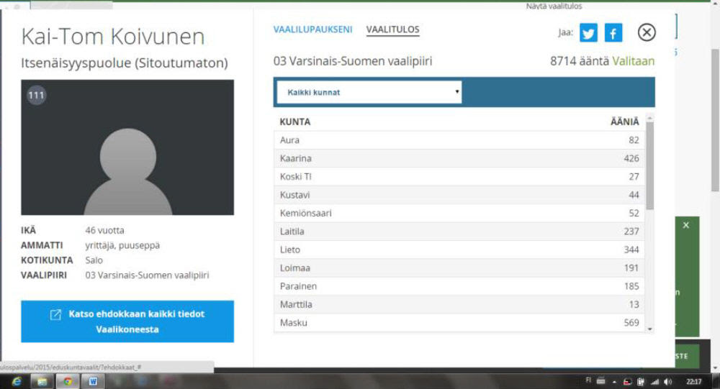Click the Chrome taskbar icon
Image resolution: width=720 pixels, height=389 pixels.
tap(68, 381)
